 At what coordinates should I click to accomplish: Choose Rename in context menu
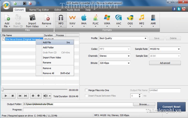click(55, 63)
